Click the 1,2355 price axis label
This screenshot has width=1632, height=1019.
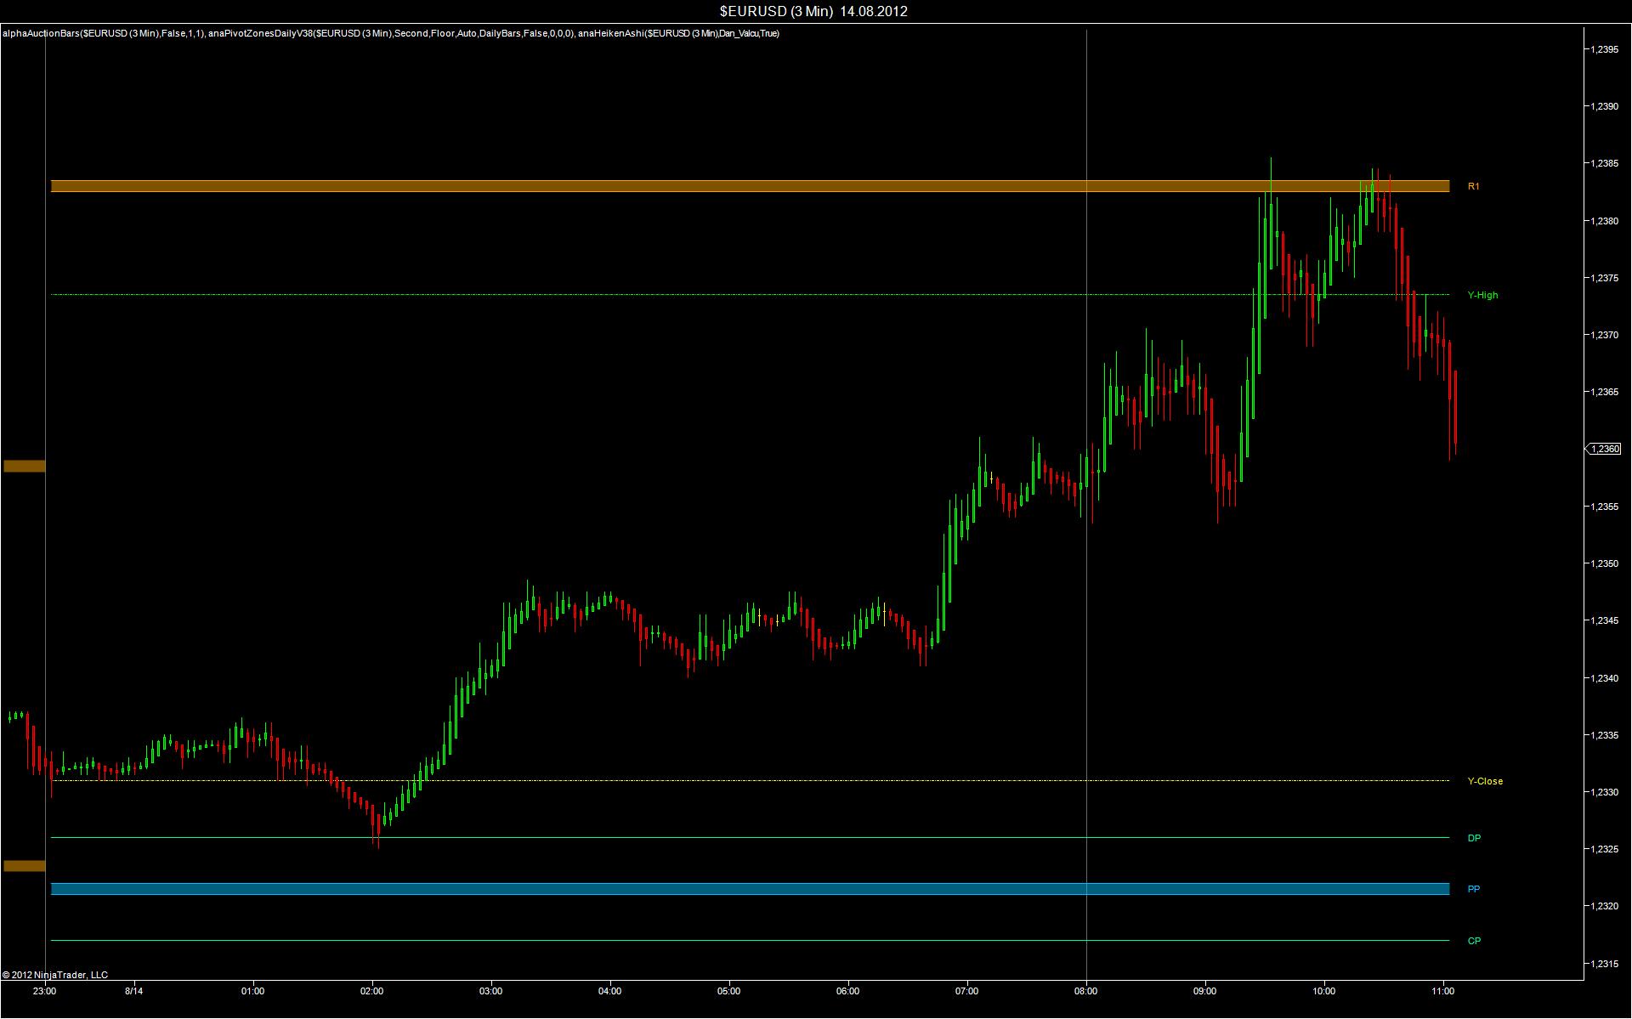[x=1605, y=507]
